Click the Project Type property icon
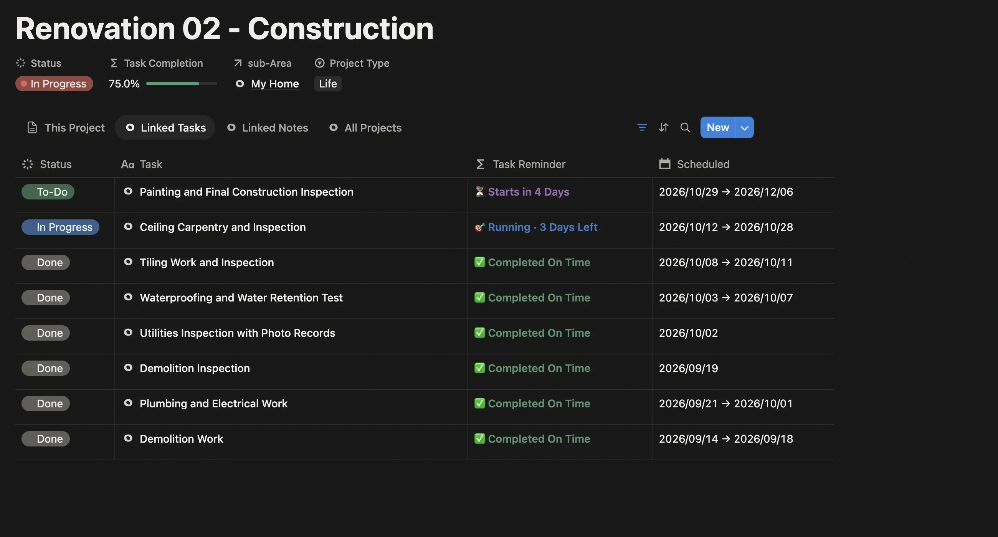Screen dimensions: 998x537 click(x=319, y=63)
